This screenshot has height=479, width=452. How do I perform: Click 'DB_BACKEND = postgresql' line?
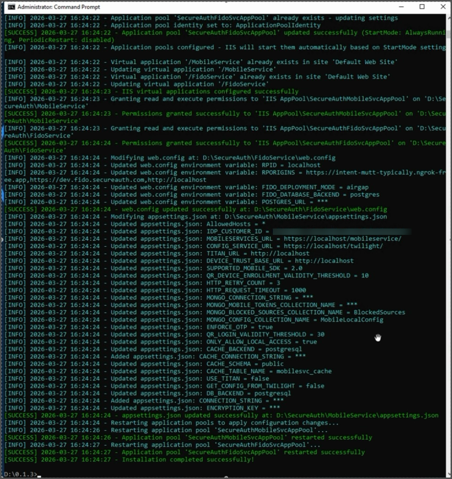[148, 393]
